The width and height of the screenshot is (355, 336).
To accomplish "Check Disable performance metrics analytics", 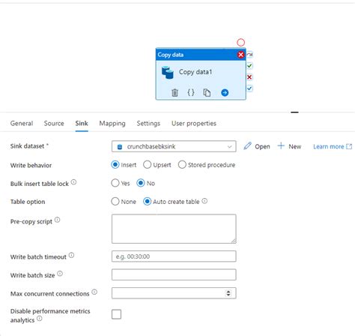I will 116,314.
